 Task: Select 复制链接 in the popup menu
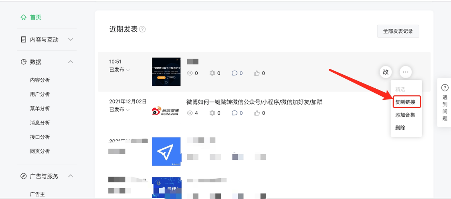pos(405,102)
